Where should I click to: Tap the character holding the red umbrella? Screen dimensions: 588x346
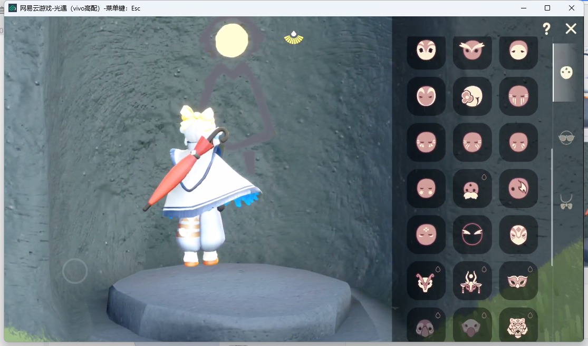(x=203, y=186)
